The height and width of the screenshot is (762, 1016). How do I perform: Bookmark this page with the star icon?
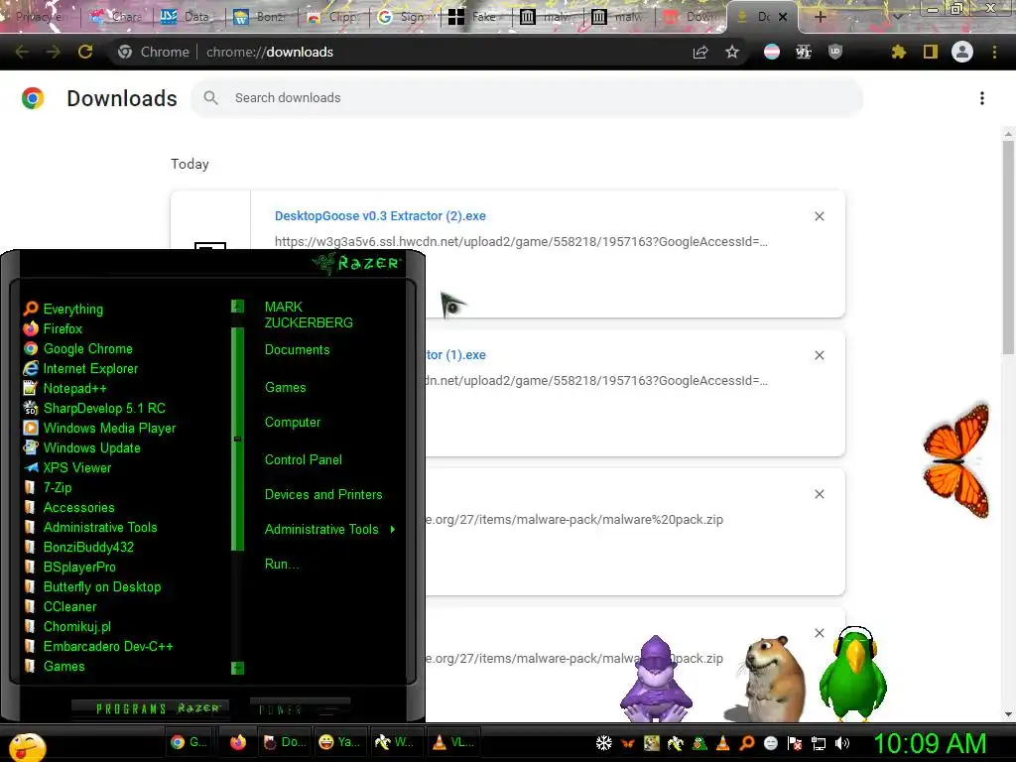tap(732, 52)
